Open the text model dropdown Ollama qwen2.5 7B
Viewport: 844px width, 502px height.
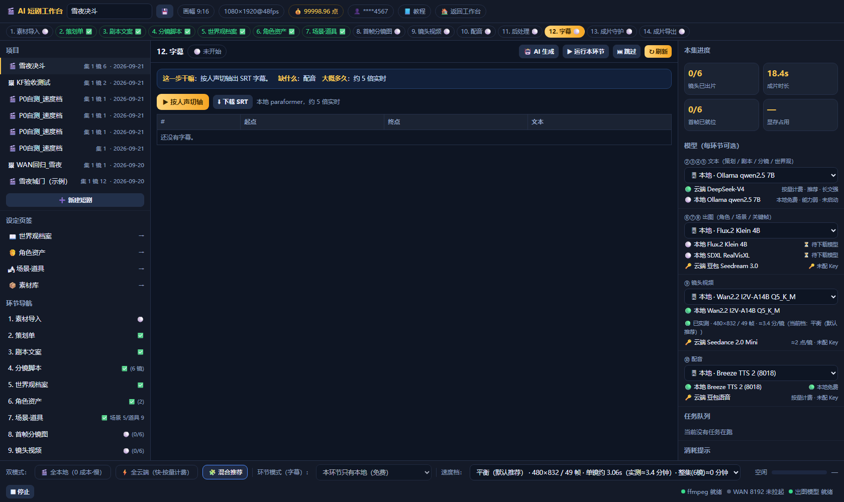(x=761, y=175)
